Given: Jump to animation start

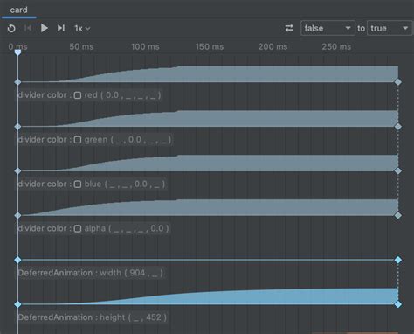Looking at the screenshot, I should tap(28, 28).
